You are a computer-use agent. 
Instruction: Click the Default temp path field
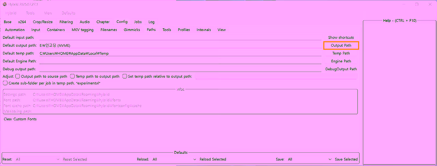coord(180,53)
